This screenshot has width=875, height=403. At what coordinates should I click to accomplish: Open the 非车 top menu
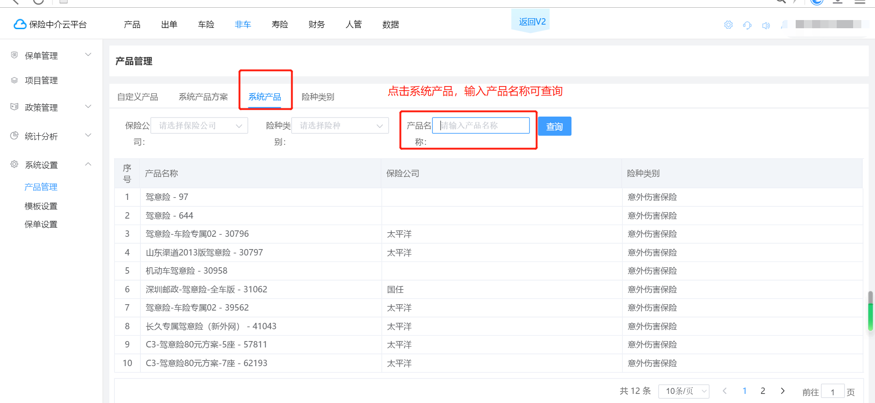(243, 25)
